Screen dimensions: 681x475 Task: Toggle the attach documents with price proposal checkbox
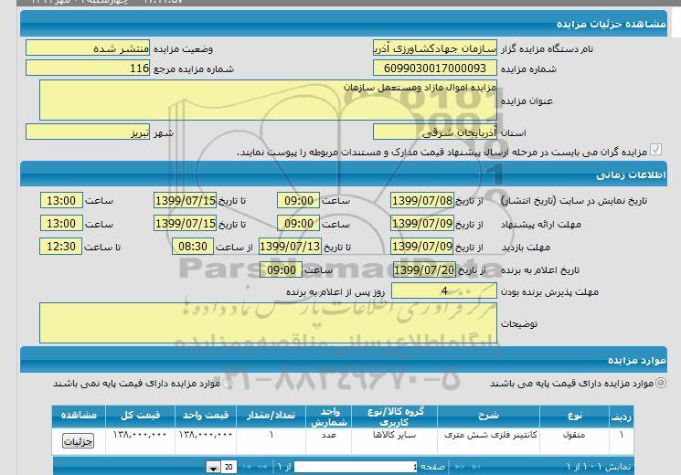coord(655,150)
